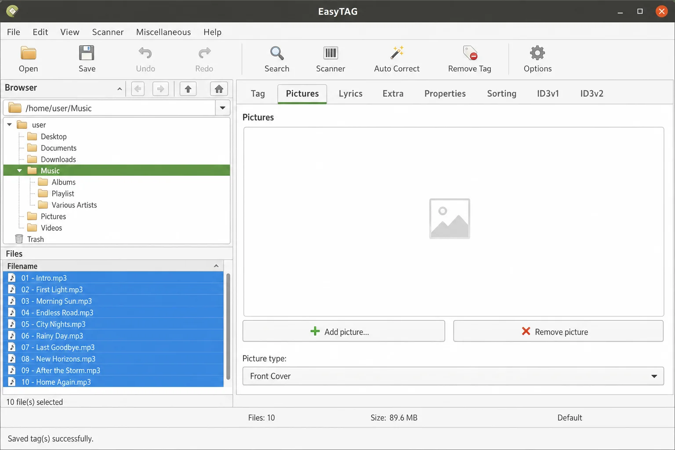Image resolution: width=675 pixels, height=450 pixels.
Task: Run Auto Correct magic wand
Action: point(397,53)
